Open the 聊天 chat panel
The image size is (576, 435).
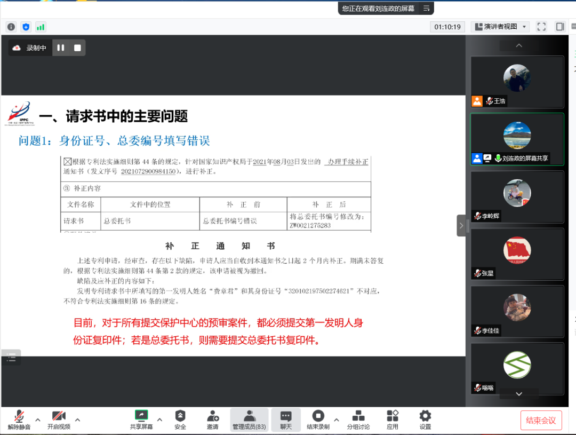286,420
